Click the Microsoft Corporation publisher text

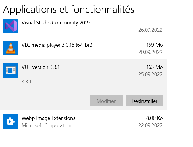[x=46, y=125]
